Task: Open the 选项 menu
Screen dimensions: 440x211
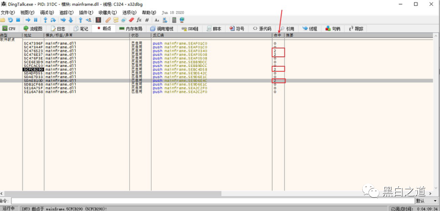Action: point(129,13)
